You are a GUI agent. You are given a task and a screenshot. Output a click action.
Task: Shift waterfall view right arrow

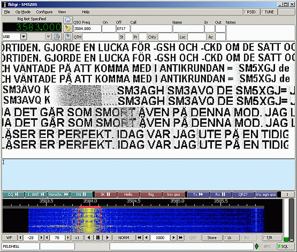pos(107,238)
